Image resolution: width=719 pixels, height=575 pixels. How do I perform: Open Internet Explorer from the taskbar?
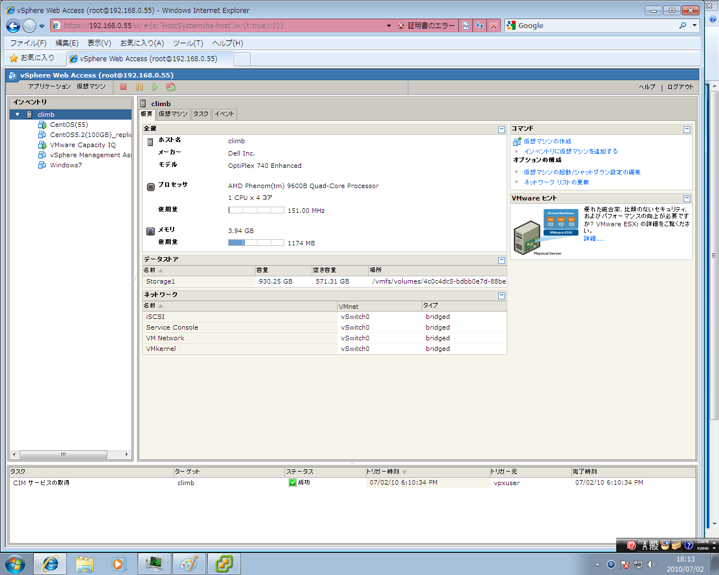tap(50, 564)
